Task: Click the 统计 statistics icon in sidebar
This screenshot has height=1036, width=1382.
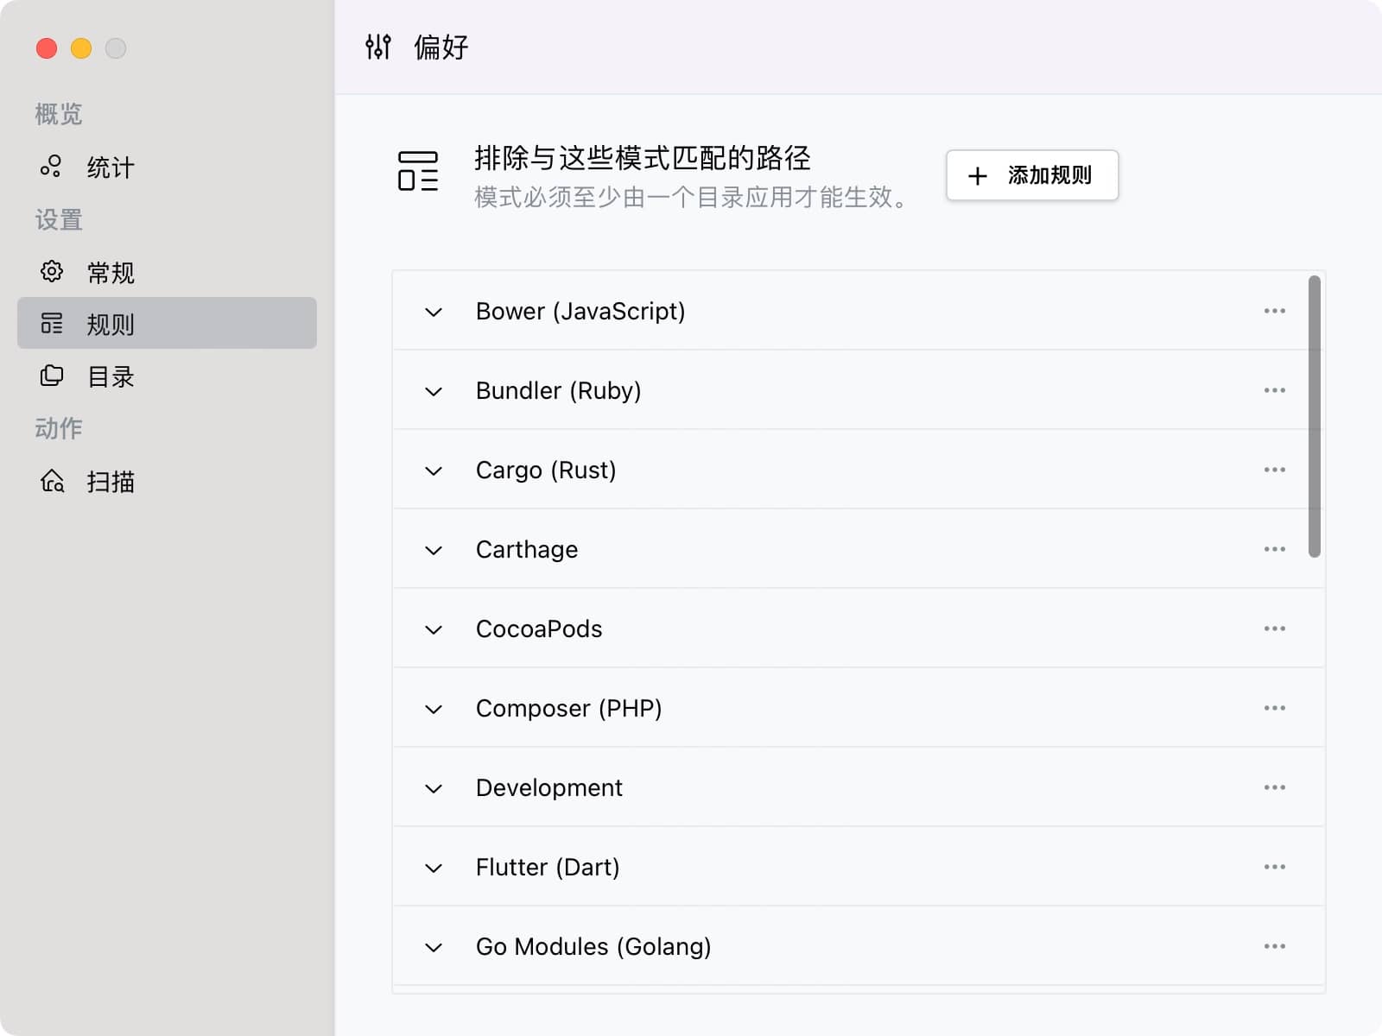Action: click(x=51, y=166)
